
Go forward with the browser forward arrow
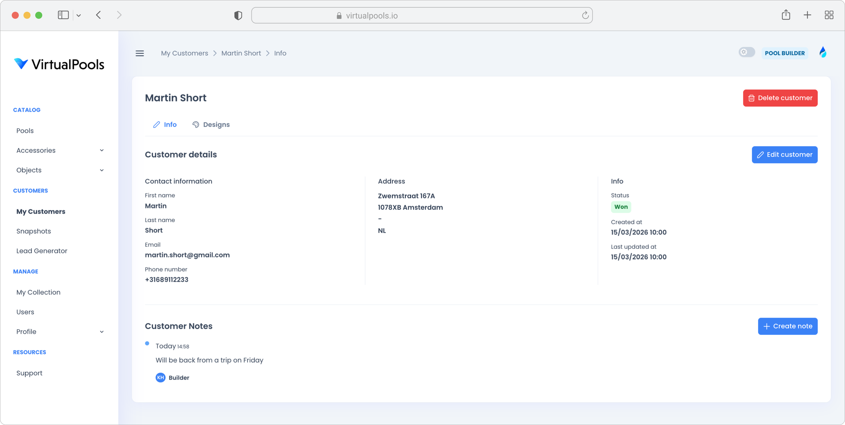(x=119, y=15)
